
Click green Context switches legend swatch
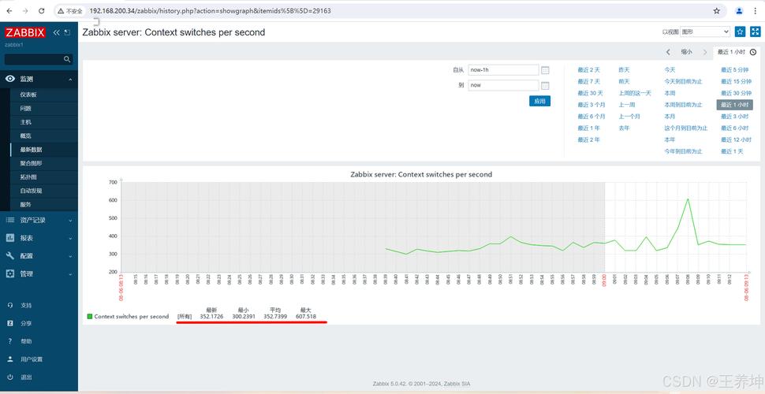[x=90, y=317]
